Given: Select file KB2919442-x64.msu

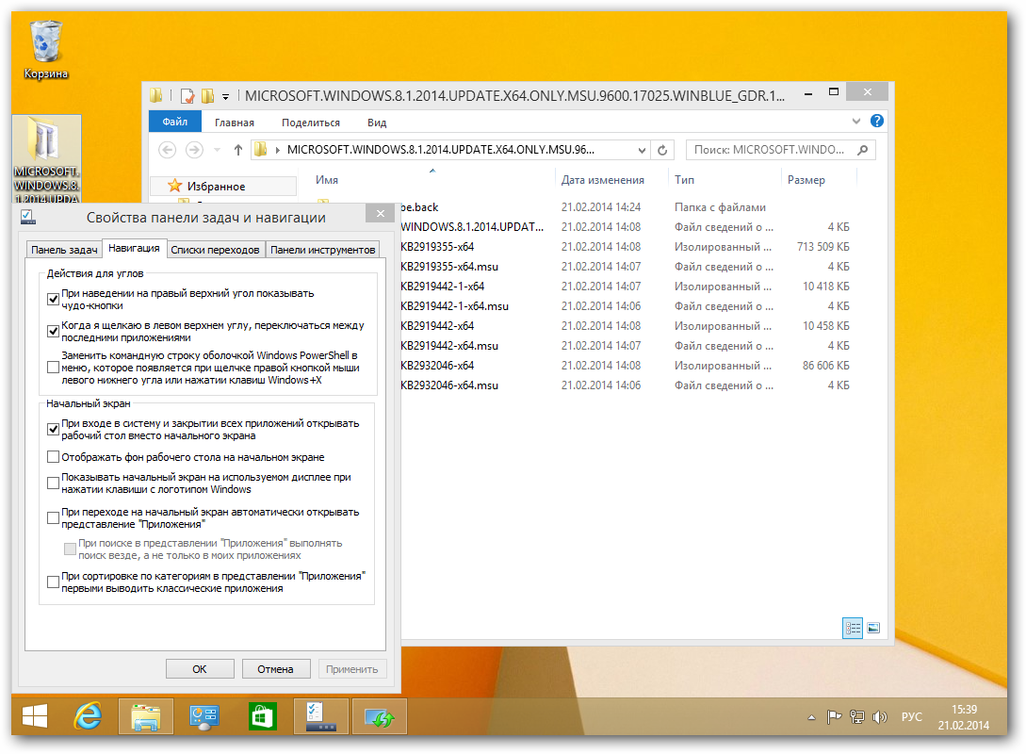Looking at the screenshot, I should 448,346.
